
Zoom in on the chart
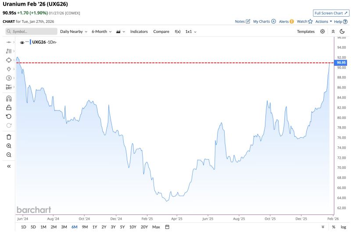[9, 146]
